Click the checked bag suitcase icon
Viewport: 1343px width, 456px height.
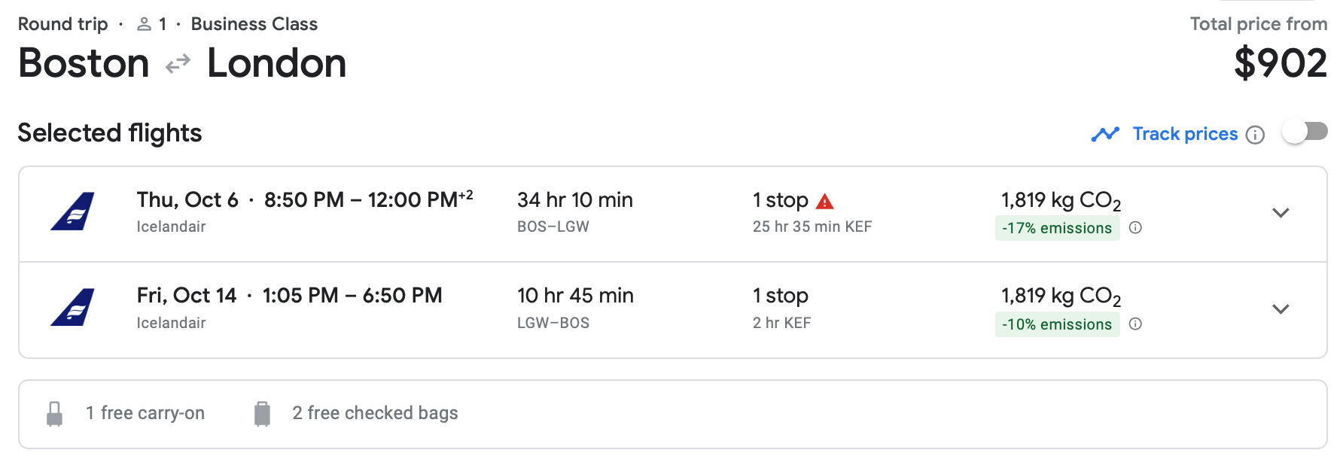coord(262,413)
